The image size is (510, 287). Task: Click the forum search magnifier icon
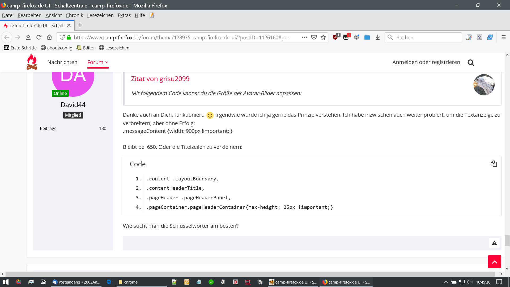[471, 62]
